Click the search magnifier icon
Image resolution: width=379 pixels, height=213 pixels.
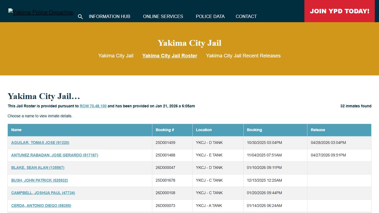tap(80, 17)
